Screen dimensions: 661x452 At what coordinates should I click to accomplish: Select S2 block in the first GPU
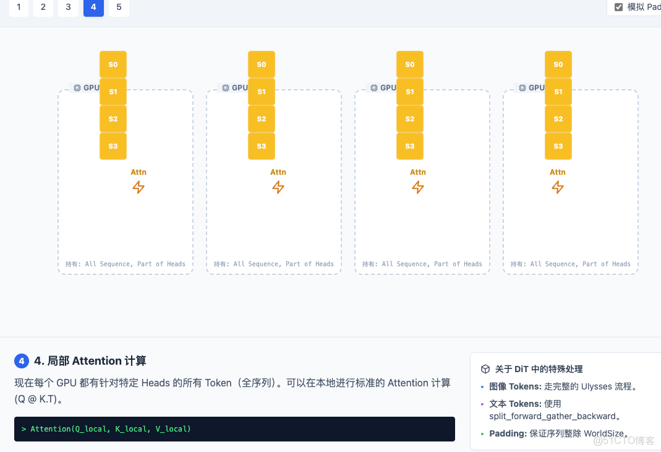[113, 119]
